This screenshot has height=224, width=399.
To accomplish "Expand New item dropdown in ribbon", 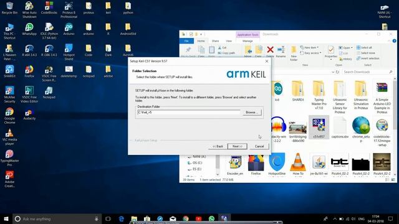I will (309, 47).
